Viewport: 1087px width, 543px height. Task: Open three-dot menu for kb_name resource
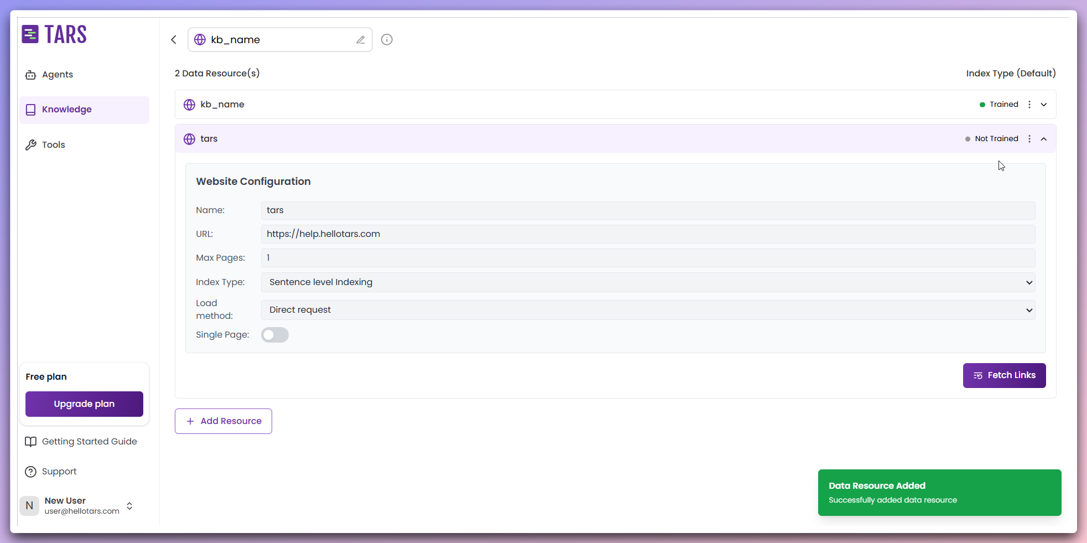coord(1029,105)
